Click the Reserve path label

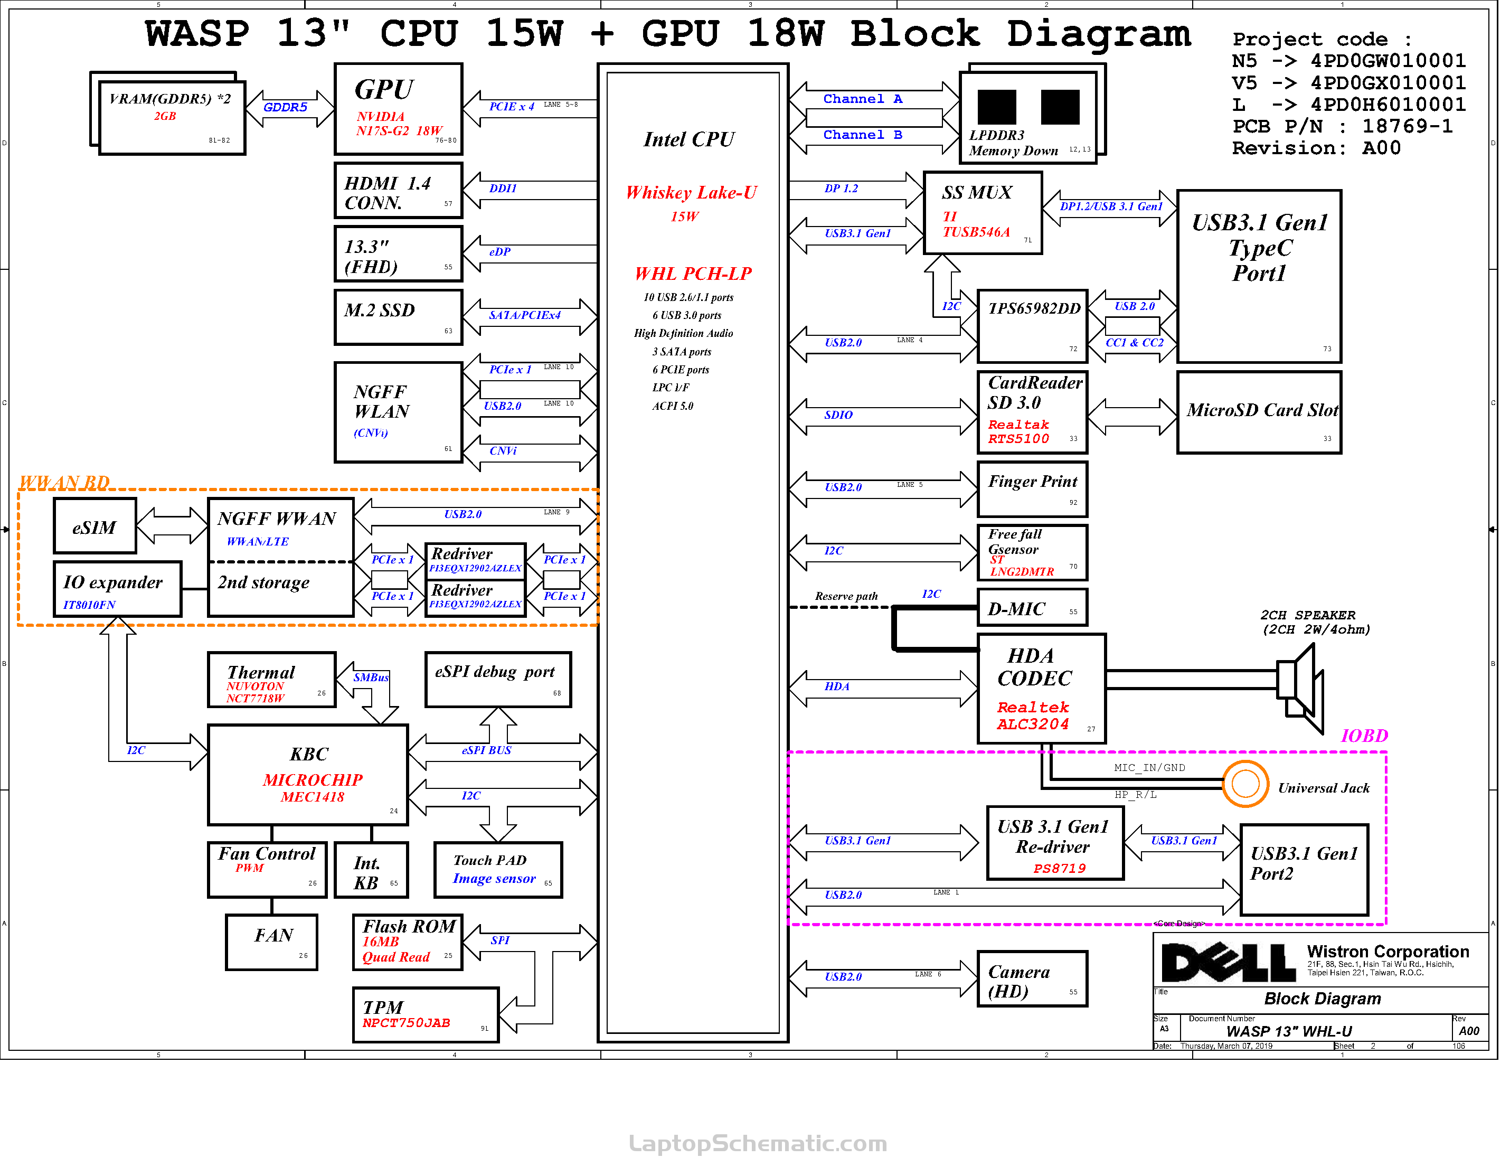tap(846, 596)
